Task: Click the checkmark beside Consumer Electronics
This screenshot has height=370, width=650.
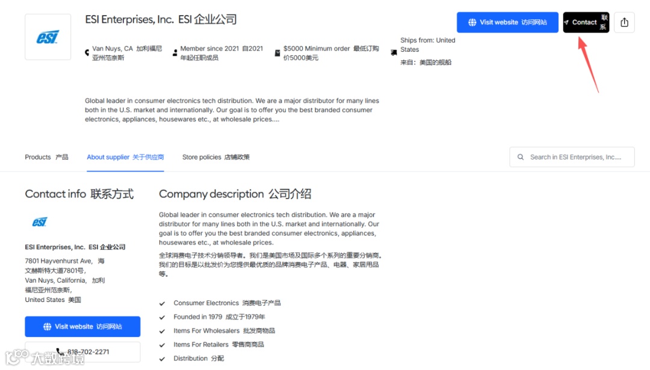Action: tap(162, 303)
